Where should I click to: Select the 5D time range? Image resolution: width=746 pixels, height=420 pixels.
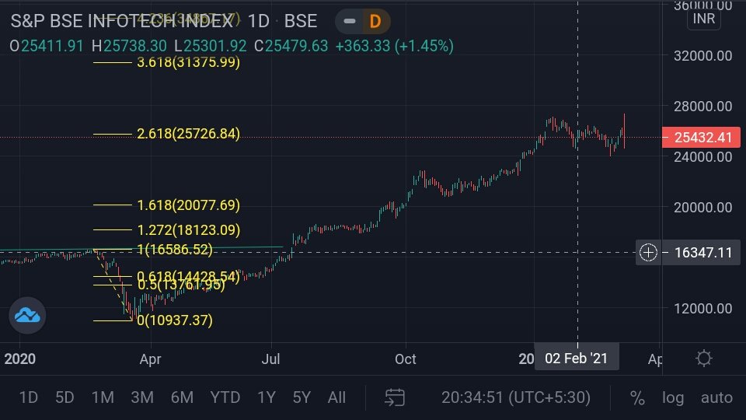[x=64, y=397]
